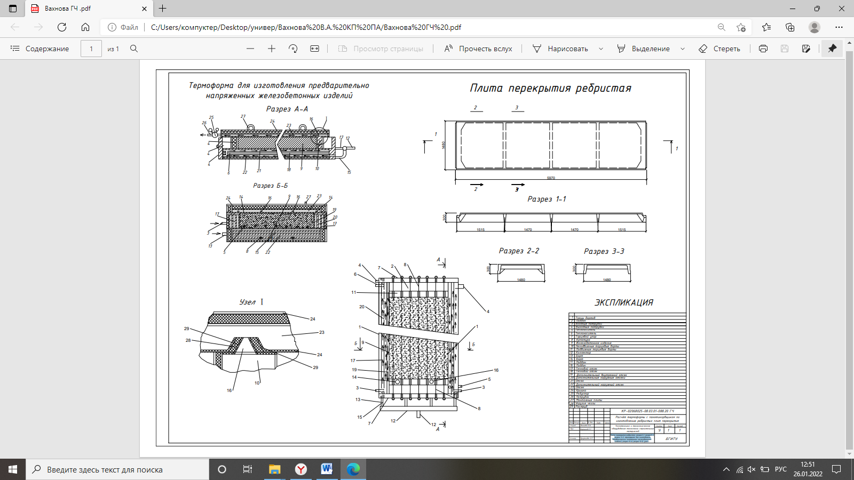Open network settings in system tray

click(x=740, y=469)
